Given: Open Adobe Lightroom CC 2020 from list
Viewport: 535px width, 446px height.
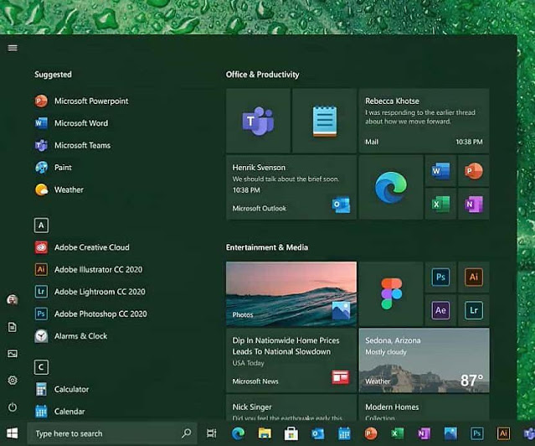Looking at the screenshot, I should [x=90, y=292].
